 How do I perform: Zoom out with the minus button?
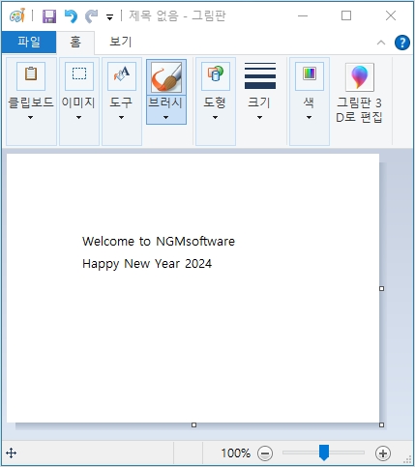click(265, 453)
